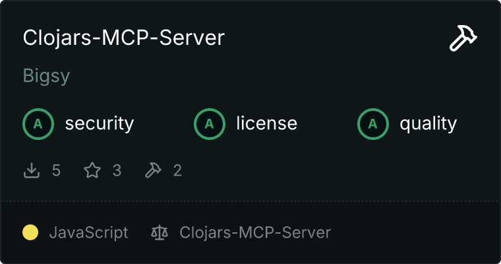The height and width of the screenshot is (264, 501).
Task: Click the license grade A badge
Action: (x=210, y=124)
